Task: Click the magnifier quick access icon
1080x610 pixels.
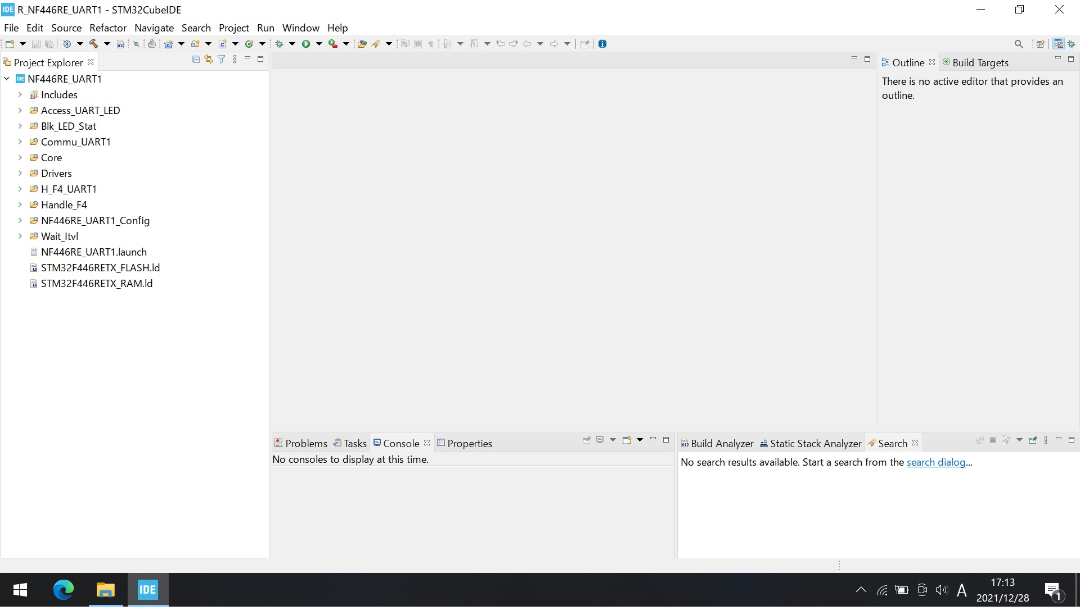Action: (x=1019, y=44)
